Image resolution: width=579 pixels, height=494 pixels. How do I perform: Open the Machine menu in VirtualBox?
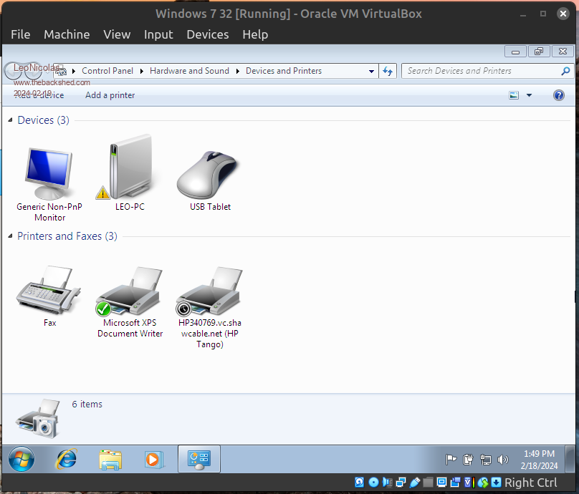(x=67, y=34)
